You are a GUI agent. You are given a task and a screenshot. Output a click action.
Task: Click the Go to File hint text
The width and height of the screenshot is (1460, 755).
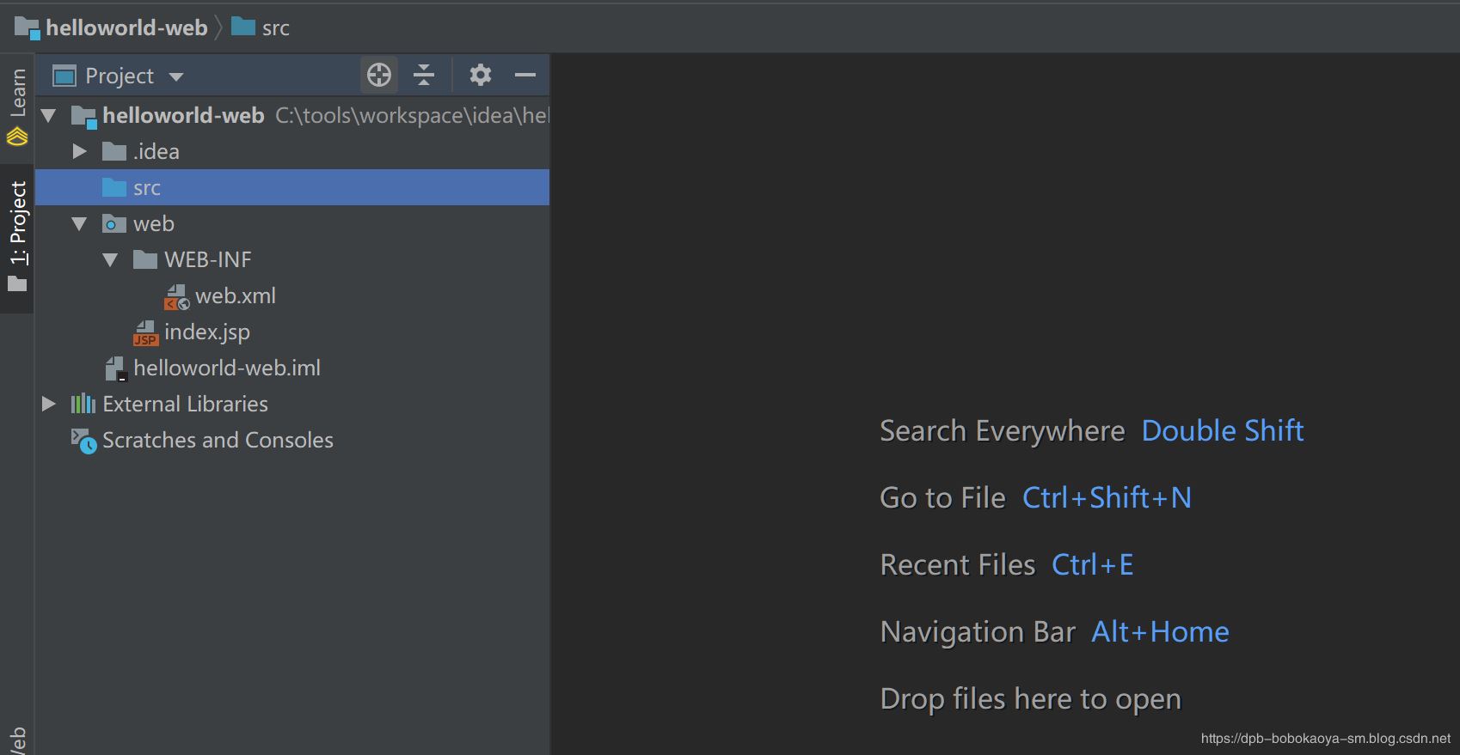(943, 497)
